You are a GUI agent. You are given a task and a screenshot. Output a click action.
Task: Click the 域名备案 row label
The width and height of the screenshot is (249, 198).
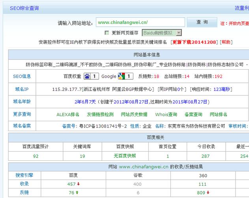pos(22,126)
